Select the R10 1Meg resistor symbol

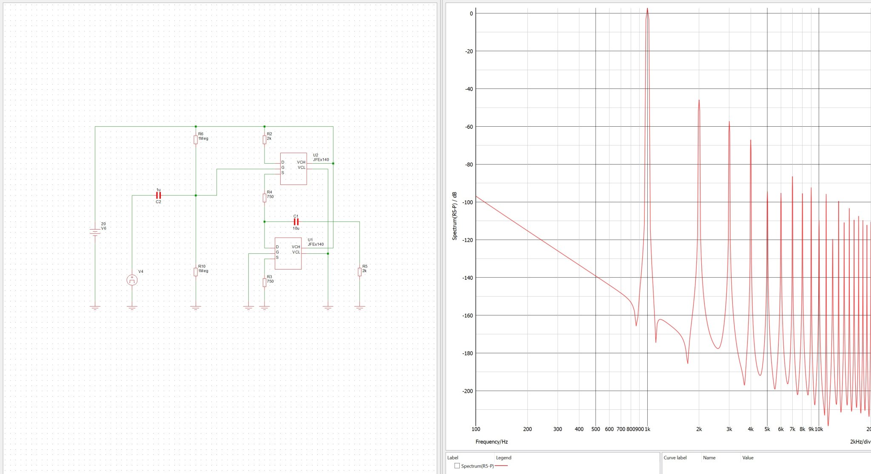196,272
